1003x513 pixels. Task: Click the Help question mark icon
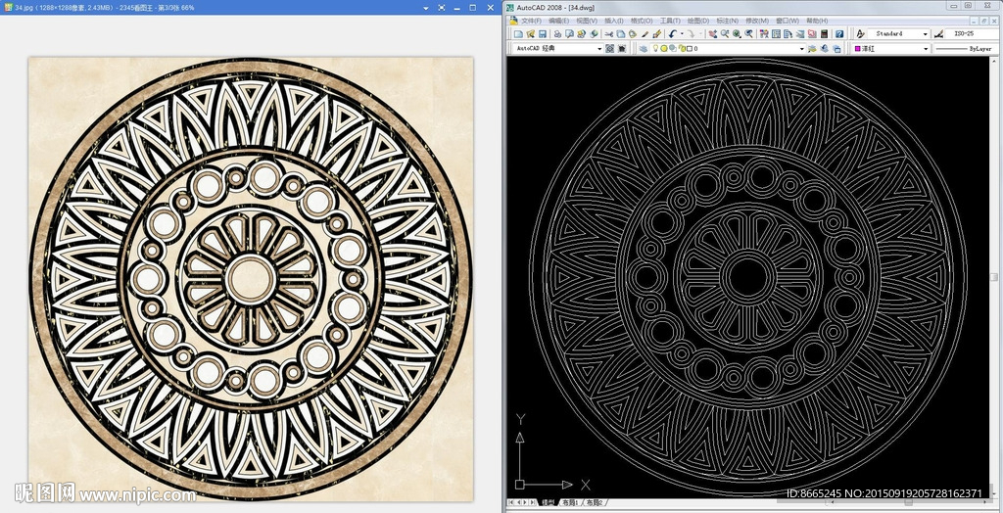tap(839, 34)
